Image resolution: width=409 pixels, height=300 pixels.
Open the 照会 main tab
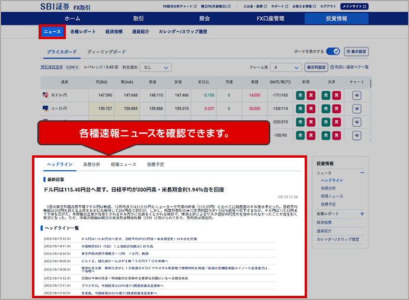point(204,18)
